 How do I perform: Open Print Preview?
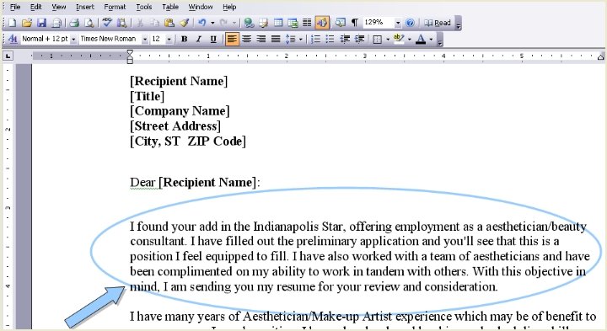click(89, 23)
